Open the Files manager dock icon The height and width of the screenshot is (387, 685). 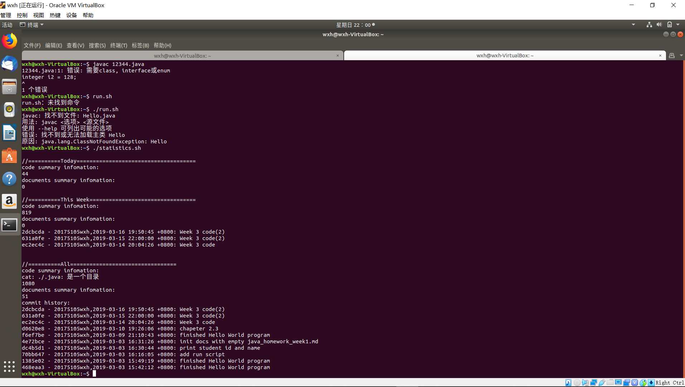tap(10, 87)
